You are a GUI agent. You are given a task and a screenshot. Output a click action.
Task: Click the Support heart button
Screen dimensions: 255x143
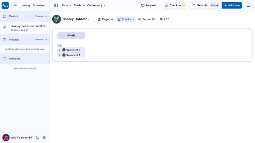pyautogui.click(x=149, y=5)
